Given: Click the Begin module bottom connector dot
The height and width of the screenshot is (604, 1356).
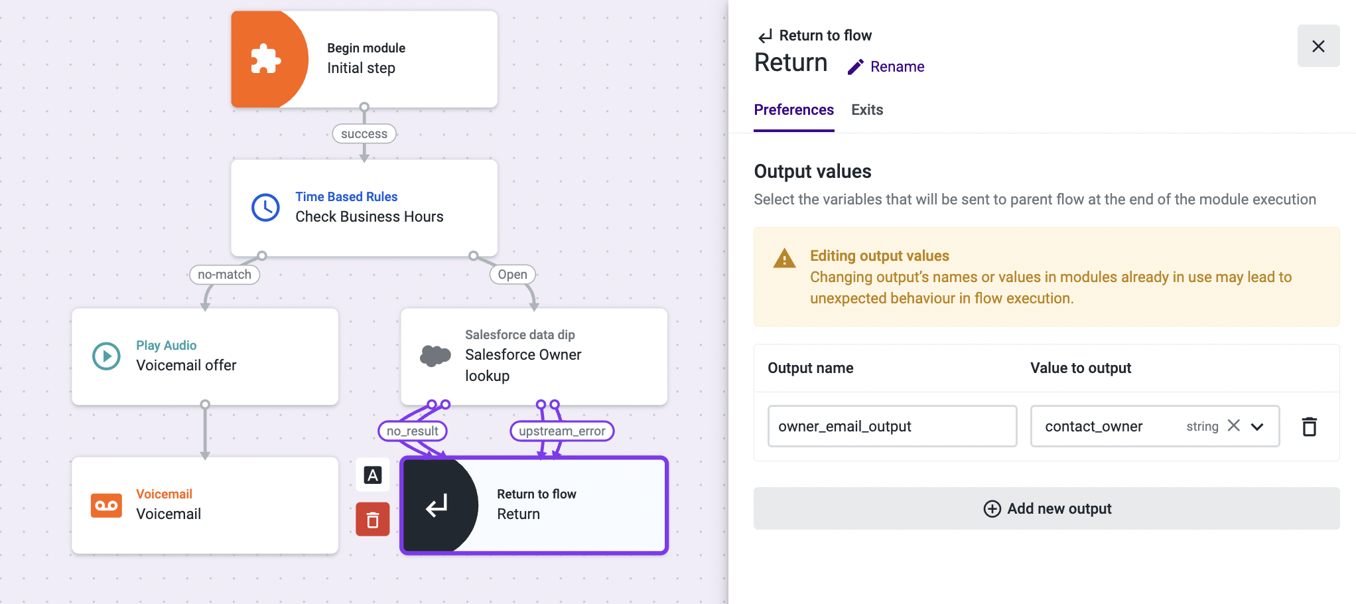Looking at the screenshot, I should (364, 107).
